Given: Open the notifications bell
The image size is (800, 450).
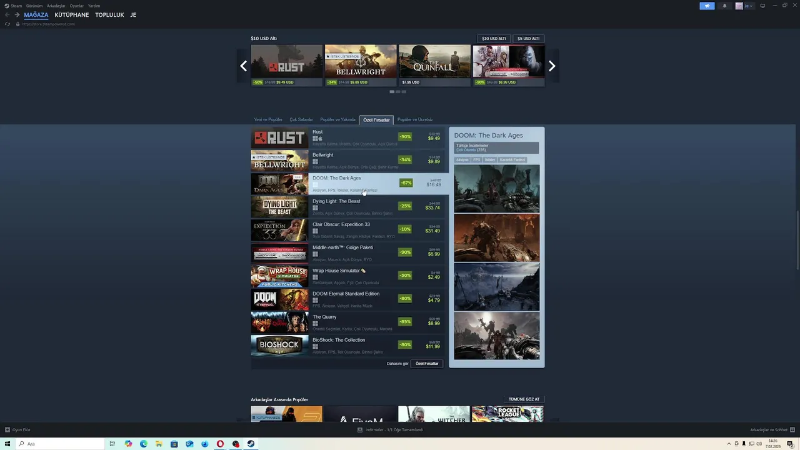Looking at the screenshot, I should tap(724, 6).
